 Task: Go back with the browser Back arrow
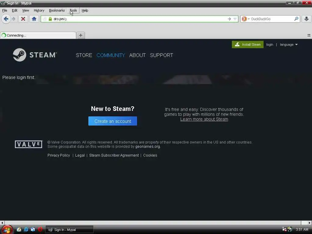tap(6, 19)
